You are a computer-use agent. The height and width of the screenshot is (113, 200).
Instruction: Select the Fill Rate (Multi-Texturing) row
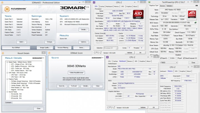pos(26,83)
